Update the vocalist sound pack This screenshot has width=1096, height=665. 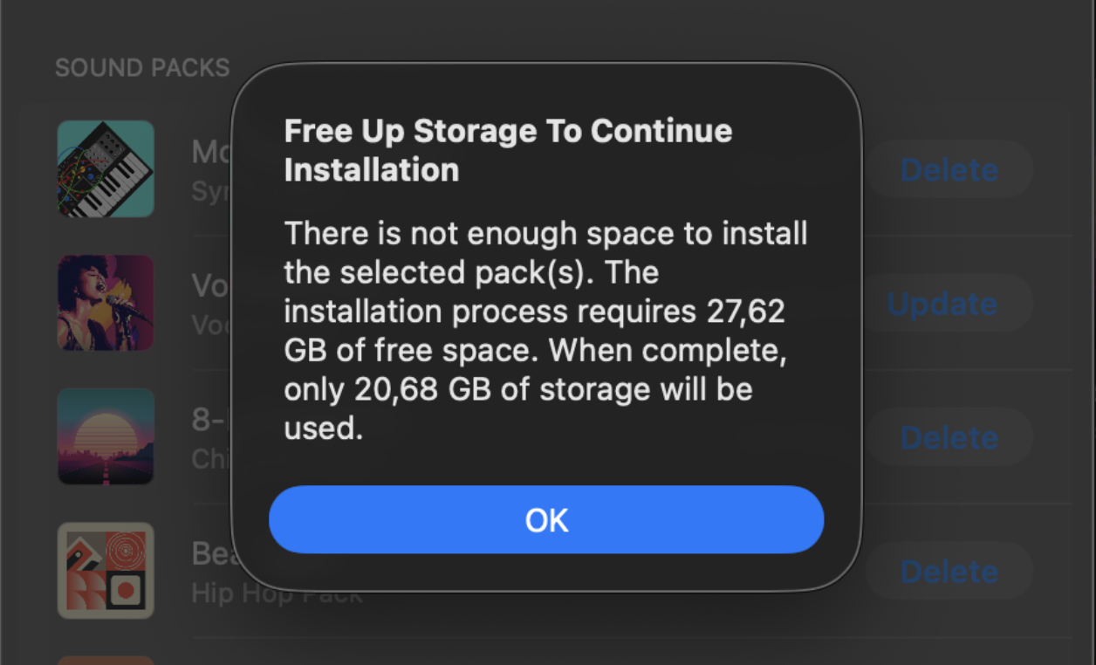942,304
